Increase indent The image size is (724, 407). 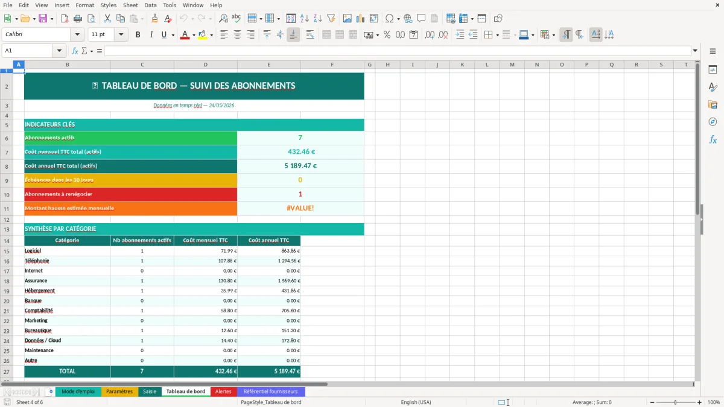point(460,35)
